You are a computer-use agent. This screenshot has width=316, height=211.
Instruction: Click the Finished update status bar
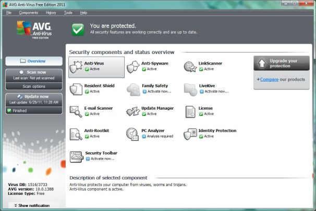pos(34,110)
